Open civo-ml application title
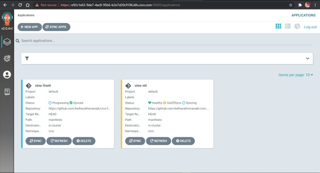This screenshot has height=173, width=320. pos(141,86)
